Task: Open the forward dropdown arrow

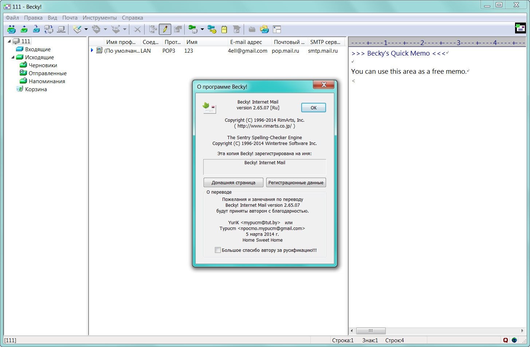Action: [x=125, y=29]
